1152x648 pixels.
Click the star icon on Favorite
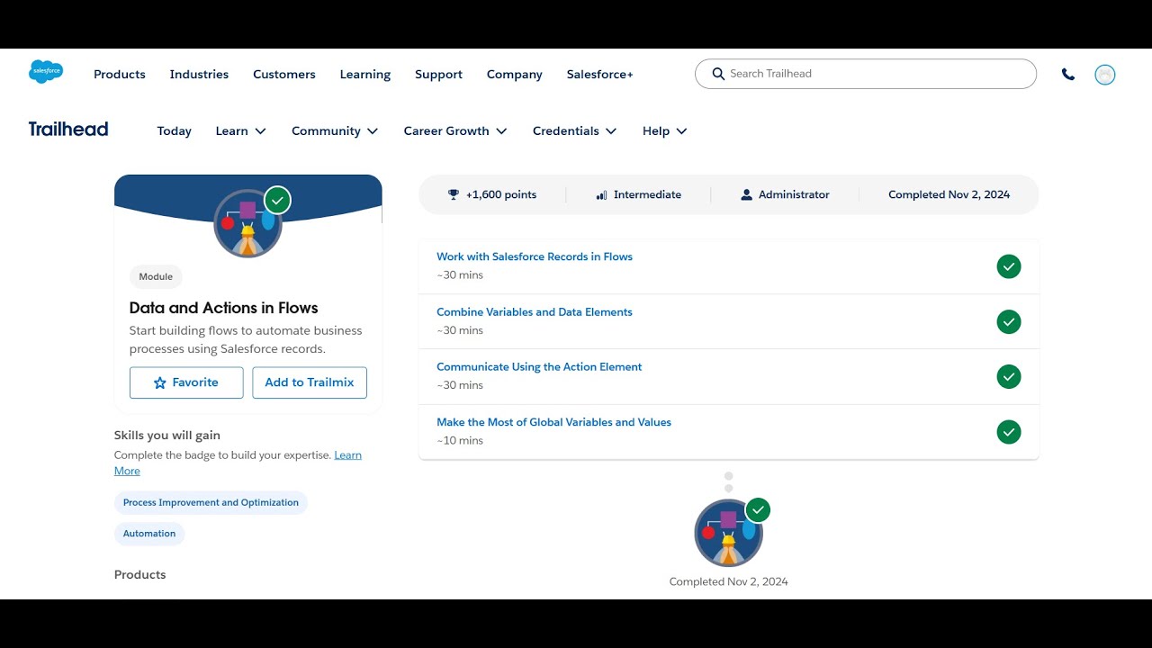click(160, 382)
